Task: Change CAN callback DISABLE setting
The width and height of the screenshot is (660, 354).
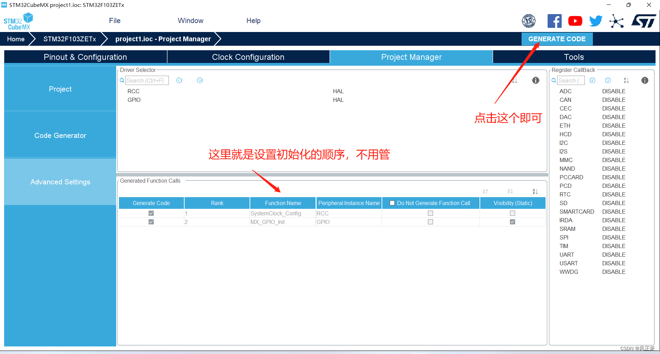Action: point(614,100)
